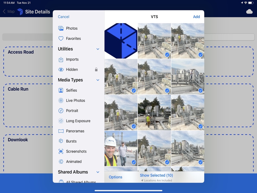The width and height of the screenshot is (257, 193).
Task: Open Favorites via the heart icon
Action: click(x=61, y=39)
